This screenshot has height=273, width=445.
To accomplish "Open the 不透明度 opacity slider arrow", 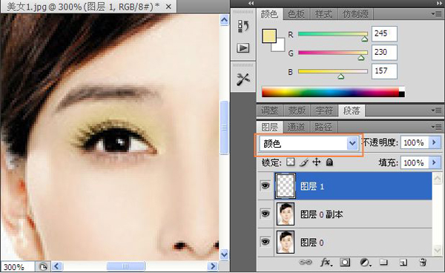I will [x=435, y=142].
